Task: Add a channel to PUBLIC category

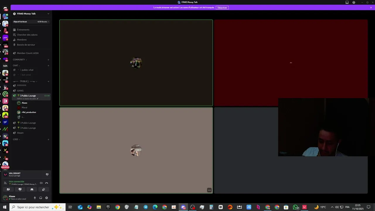Action: coord(48,81)
